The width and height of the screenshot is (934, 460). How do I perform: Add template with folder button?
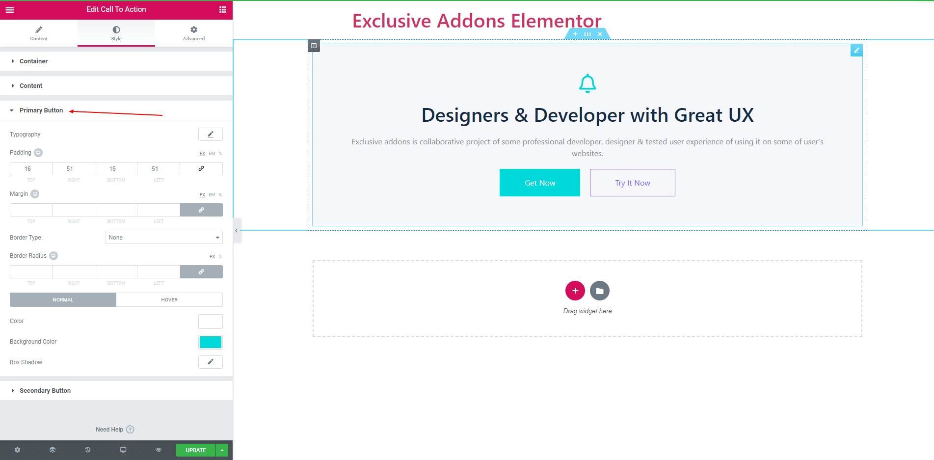coord(600,291)
